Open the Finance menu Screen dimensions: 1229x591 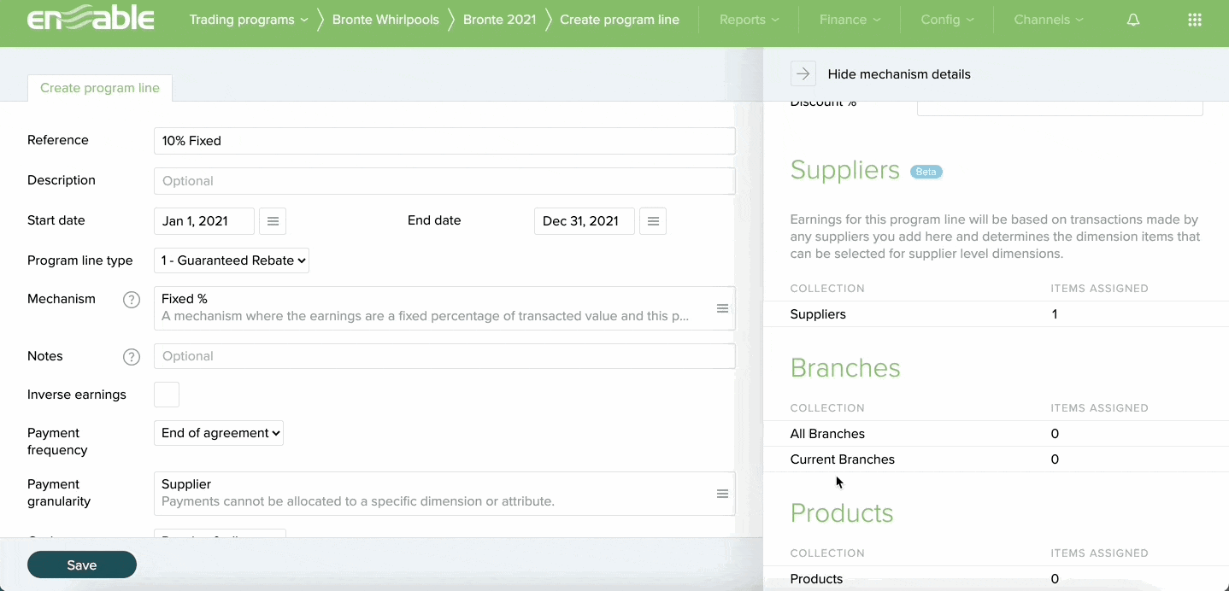[850, 20]
